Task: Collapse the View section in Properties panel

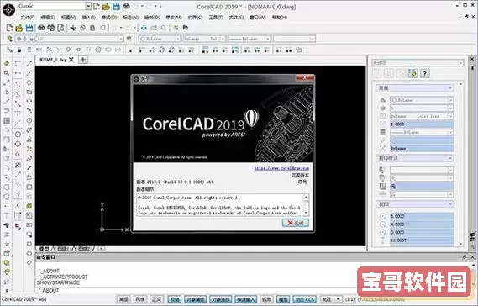Action: tap(450, 203)
